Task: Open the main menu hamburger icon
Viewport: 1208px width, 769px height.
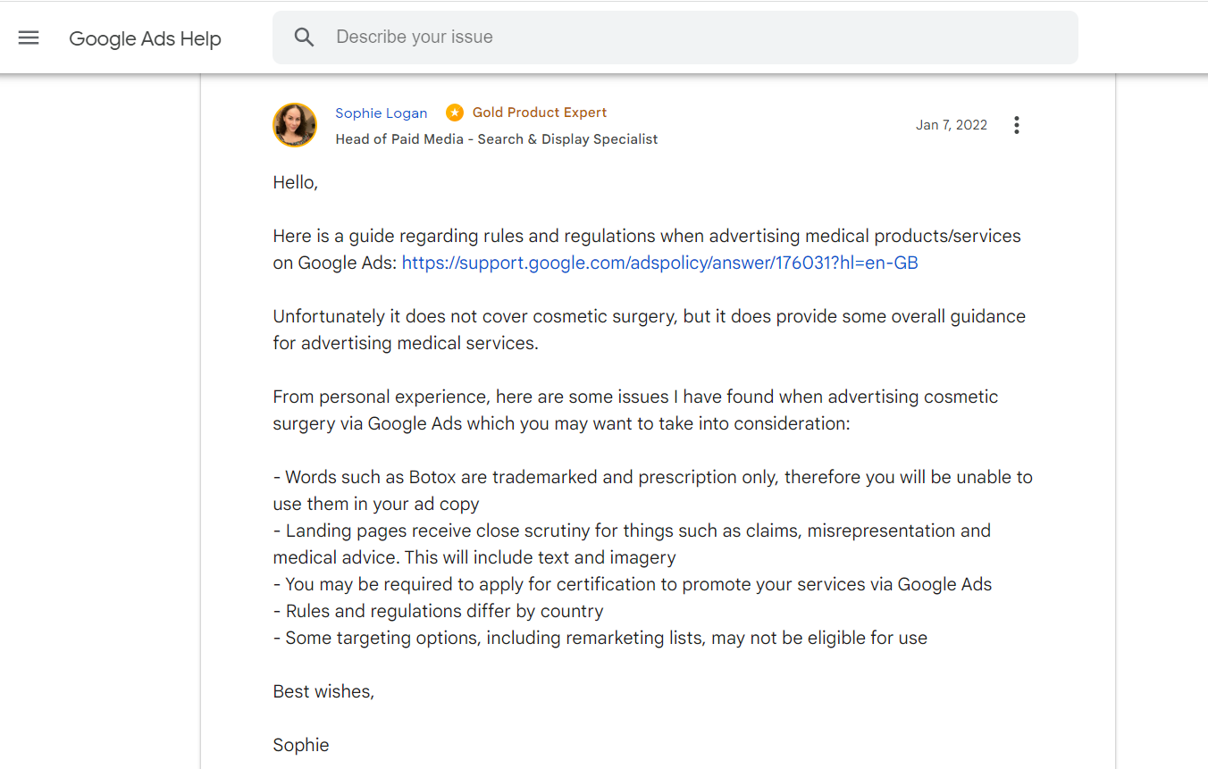Action: [x=29, y=38]
